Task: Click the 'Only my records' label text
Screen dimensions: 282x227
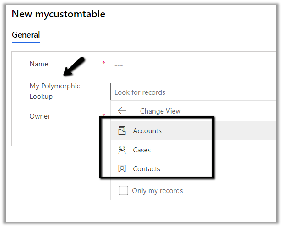Action: point(157,191)
